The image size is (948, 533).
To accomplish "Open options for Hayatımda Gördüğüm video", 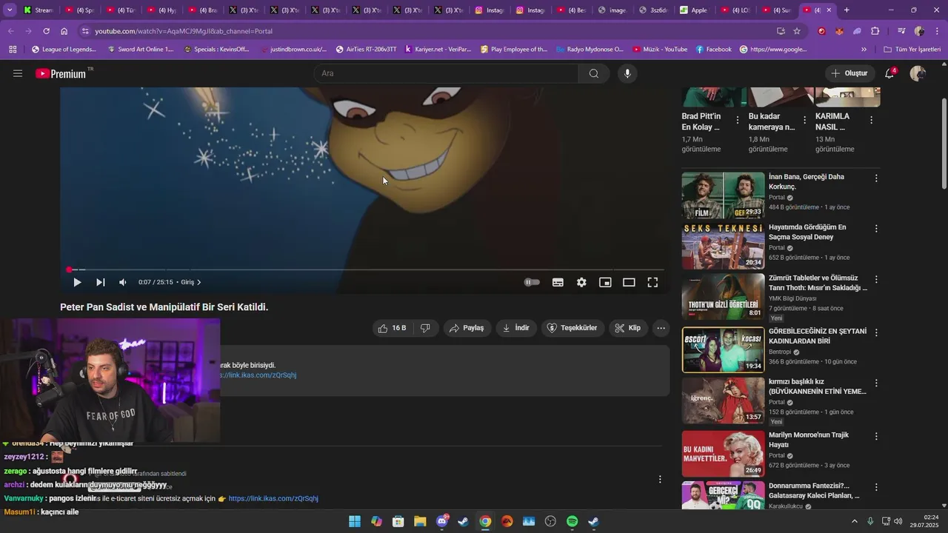I will pyautogui.click(x=876, y=229).
